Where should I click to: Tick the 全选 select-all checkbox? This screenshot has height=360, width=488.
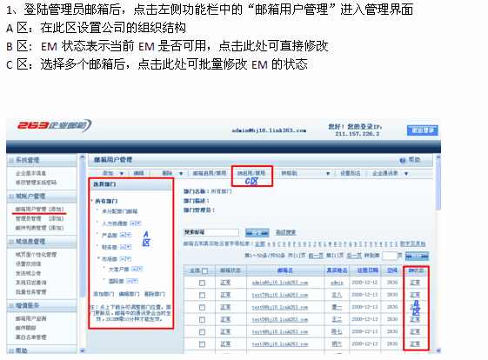point(204,271)
